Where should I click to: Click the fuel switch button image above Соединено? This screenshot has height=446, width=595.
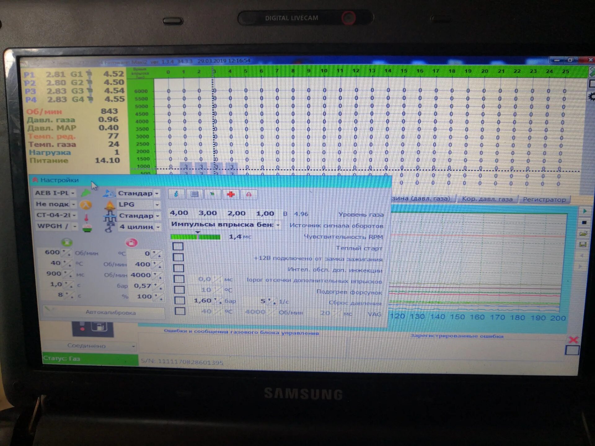coord(93,329)
